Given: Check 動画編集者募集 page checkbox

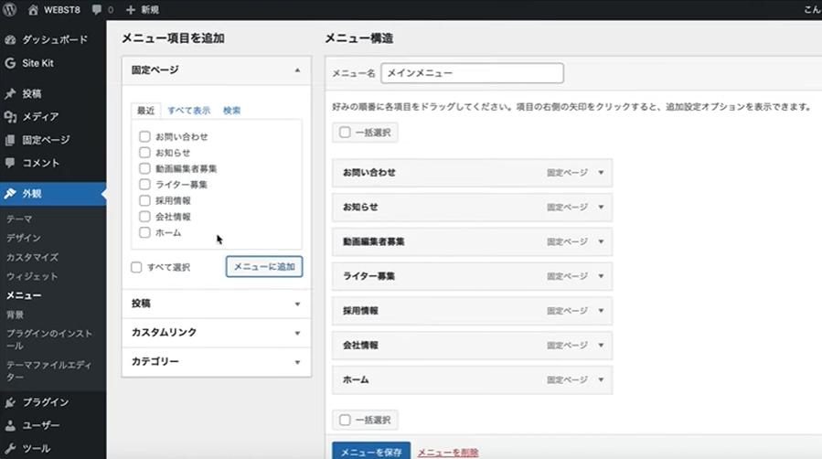Looking at the screenshot, I should pos(144,169).
